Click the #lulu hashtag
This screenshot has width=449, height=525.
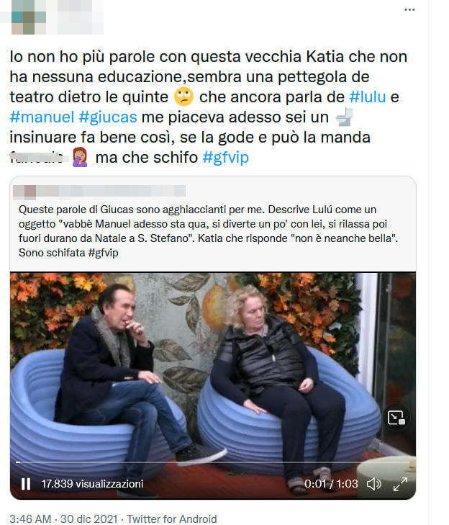[368, 97]
